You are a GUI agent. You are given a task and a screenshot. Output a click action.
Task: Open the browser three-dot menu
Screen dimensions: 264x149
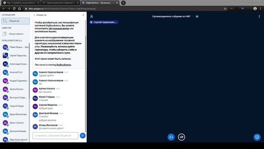[x=260, y=9]
